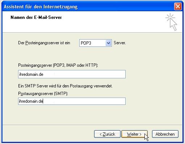This screenshot has height=144, width=185.
Task: Click the title text Assistent für den Internetzugang
Action: [x=41, y=7]
